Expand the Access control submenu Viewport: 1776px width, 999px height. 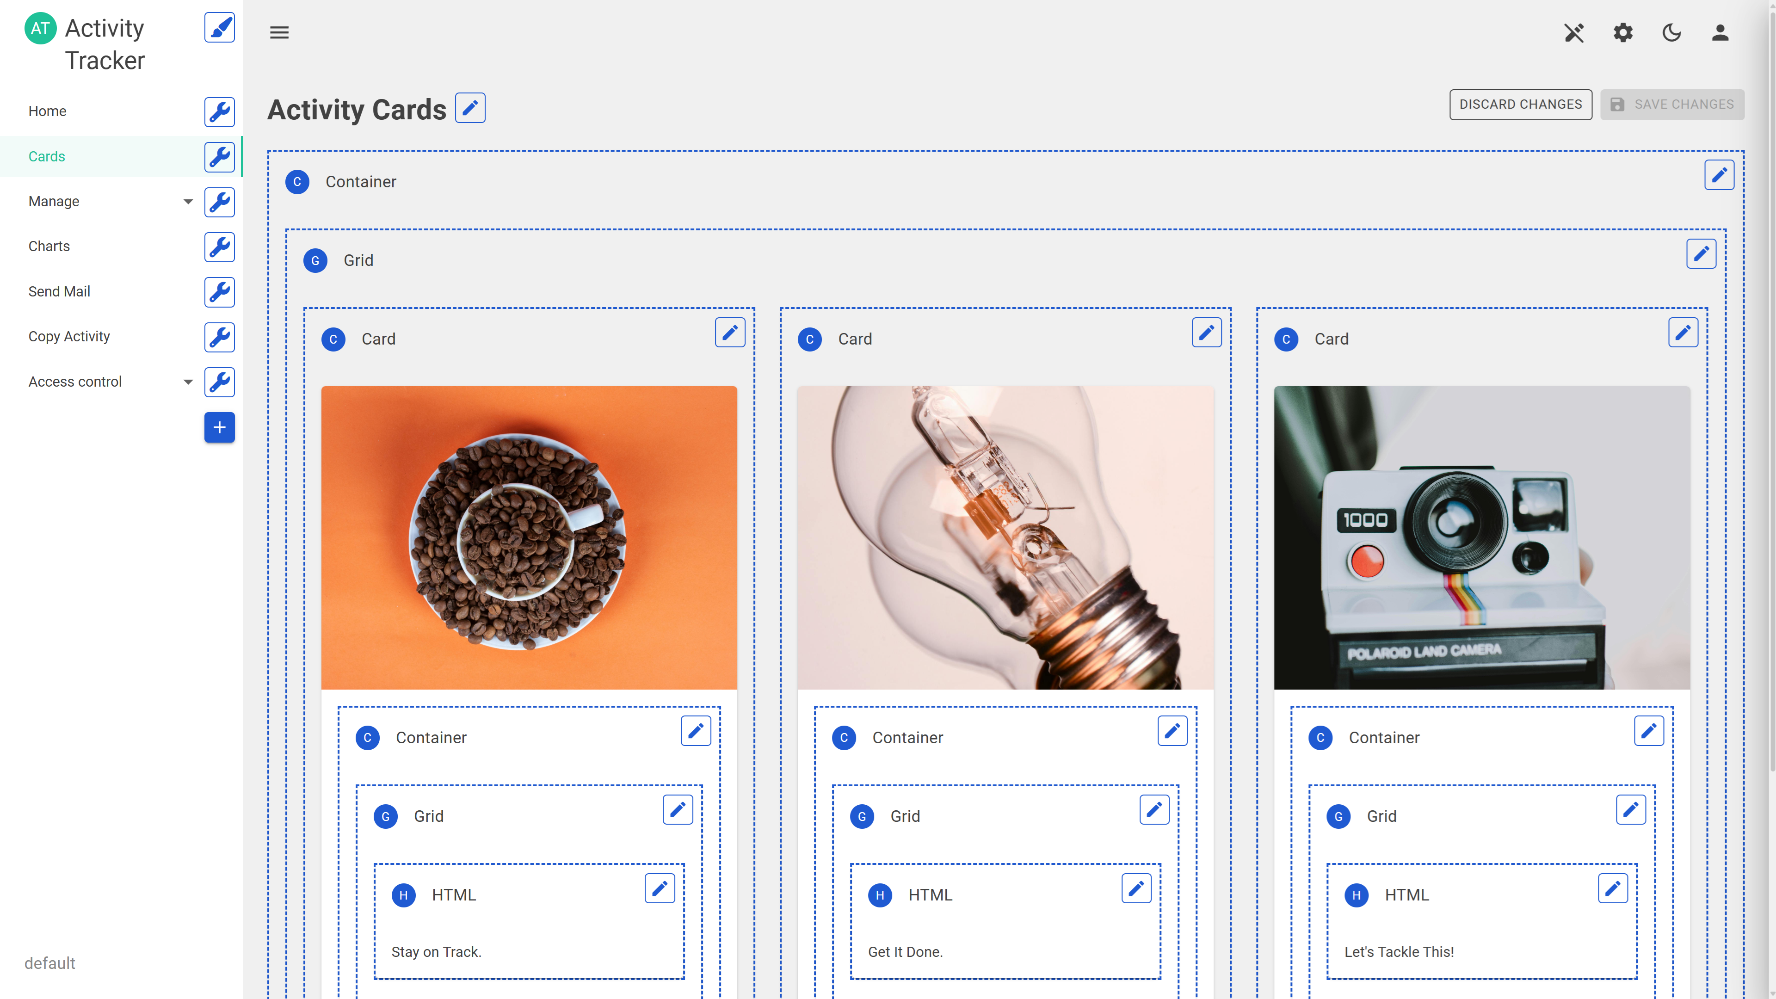187,382
